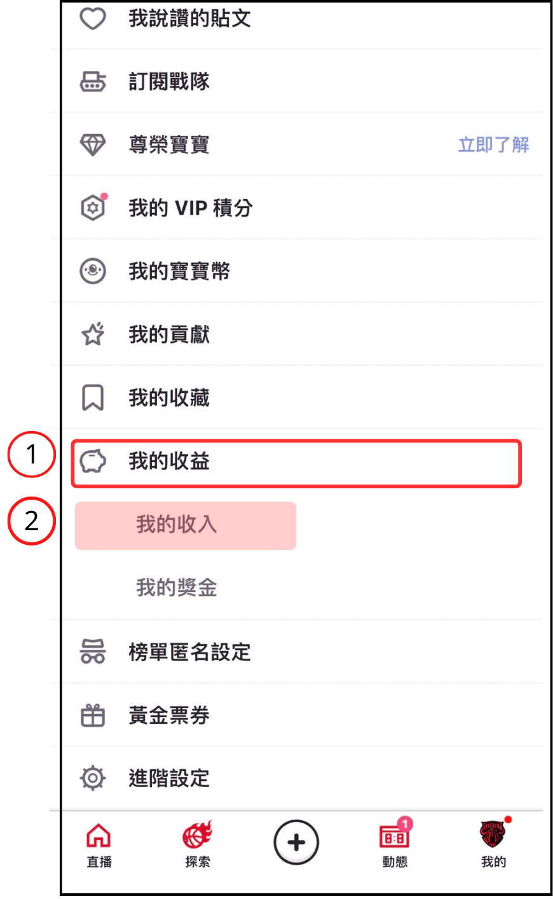This screenshot has height=899, width=553.
Task: Switch to the 直播 home tab
Action: (99, 844)
